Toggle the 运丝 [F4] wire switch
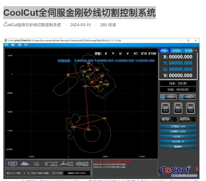Screen dimensions: 206x181 click(165, 108)
